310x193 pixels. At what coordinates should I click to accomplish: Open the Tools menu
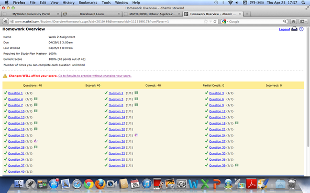coord(106,3)
